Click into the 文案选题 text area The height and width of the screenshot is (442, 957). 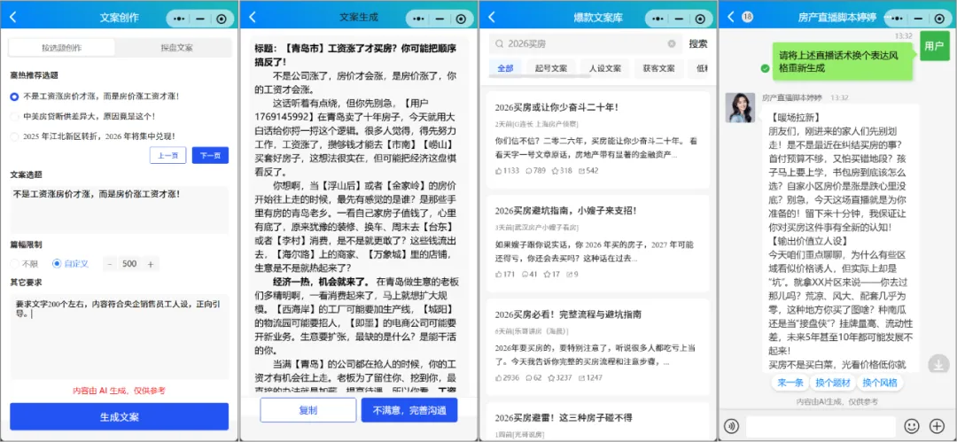pos(119,209)
